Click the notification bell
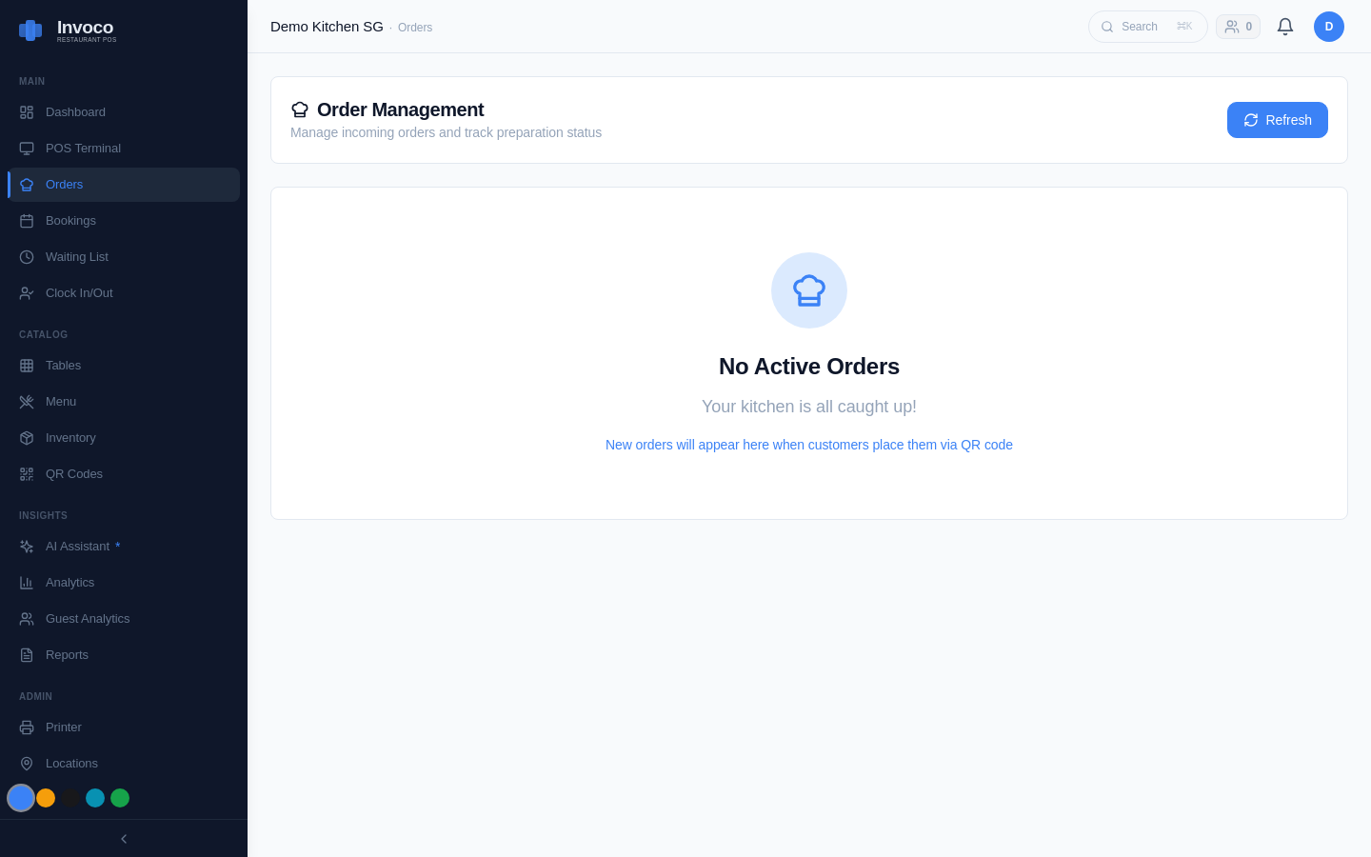The image size is (1371, 857). point(1285,27)
